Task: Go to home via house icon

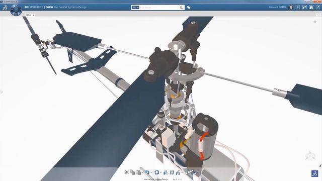Action: (x=311, y=7)
